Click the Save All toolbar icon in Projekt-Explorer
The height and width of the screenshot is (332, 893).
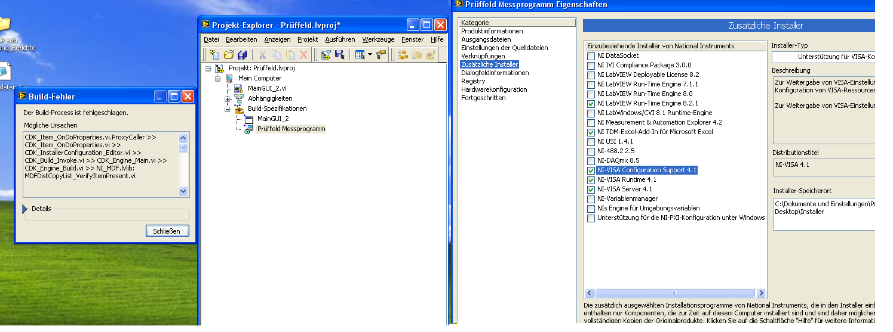[x=243, y=55]
